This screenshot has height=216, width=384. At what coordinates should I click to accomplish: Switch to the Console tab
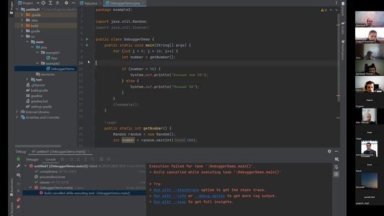[50, 160]
